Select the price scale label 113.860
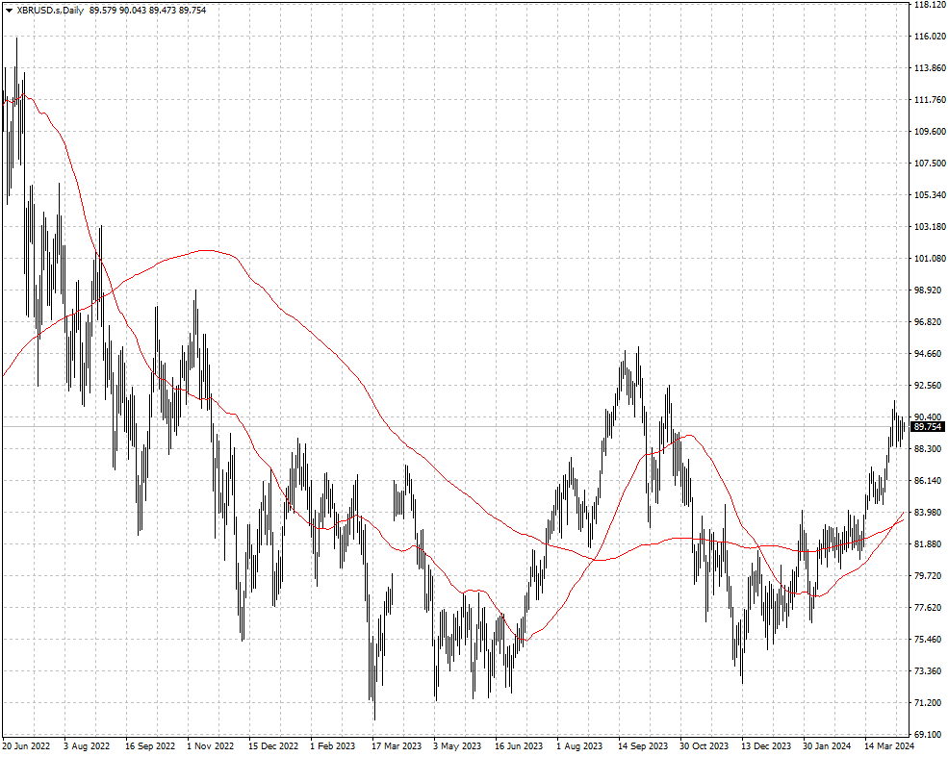This screenshot has width=948, height=757. pyautogui.click(x=931, y=67)
